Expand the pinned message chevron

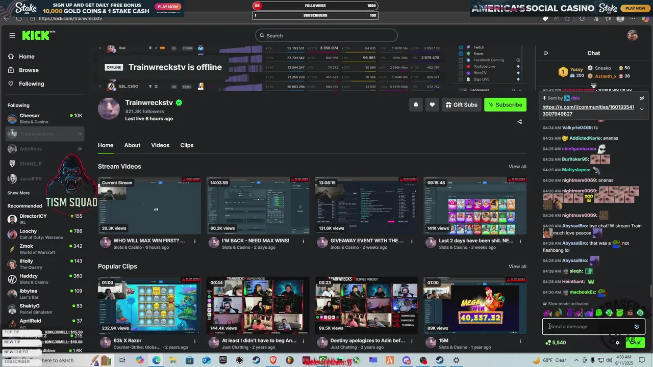(642, 109)
